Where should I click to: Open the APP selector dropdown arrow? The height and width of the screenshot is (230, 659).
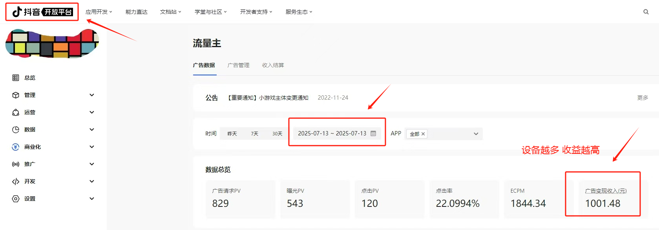click(x=476, y=134)
